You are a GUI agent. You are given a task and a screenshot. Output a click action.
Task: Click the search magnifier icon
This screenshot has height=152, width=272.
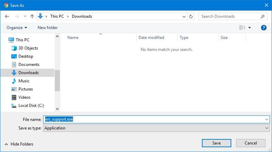[263, 16]
